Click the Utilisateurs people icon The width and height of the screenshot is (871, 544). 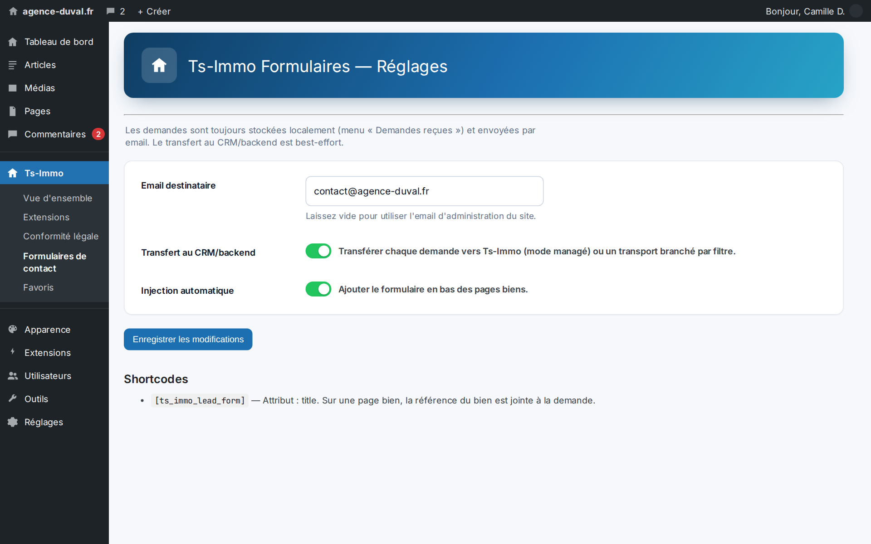tap(13, 376)
